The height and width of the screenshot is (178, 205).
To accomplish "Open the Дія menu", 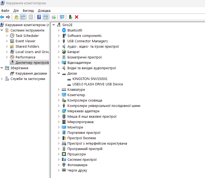I will pos(16,11).
